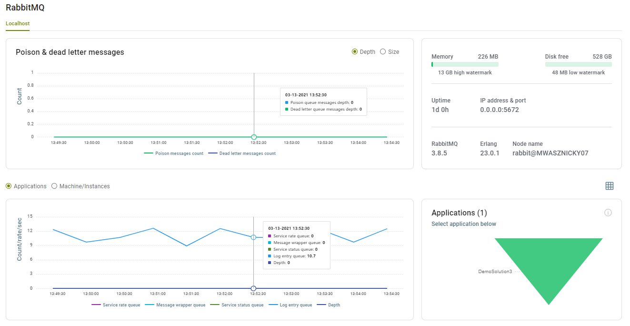Open the grid view icon
The image size is (630, 326).
(609, 186)
